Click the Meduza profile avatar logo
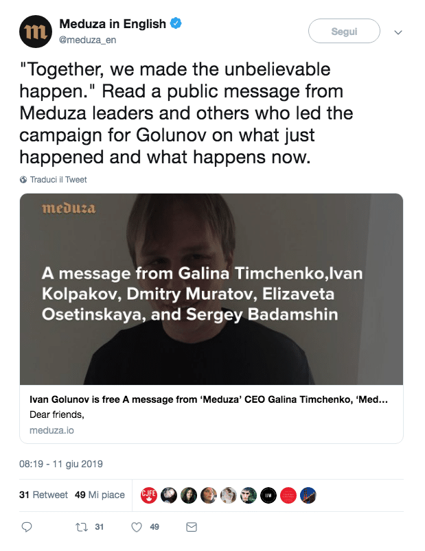 pyautogui.click(x=36, y=31)
